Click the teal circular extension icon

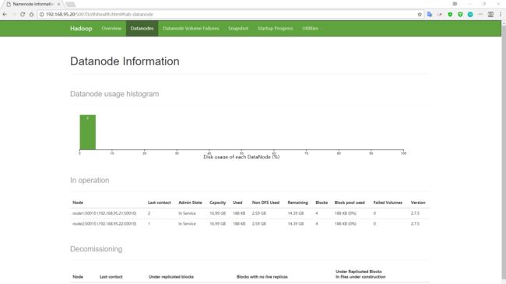pos(470,15)
